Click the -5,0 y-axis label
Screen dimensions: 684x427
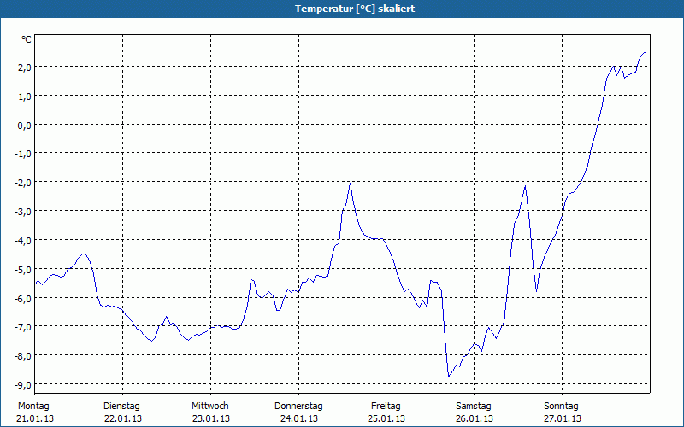tap(23, 269)
